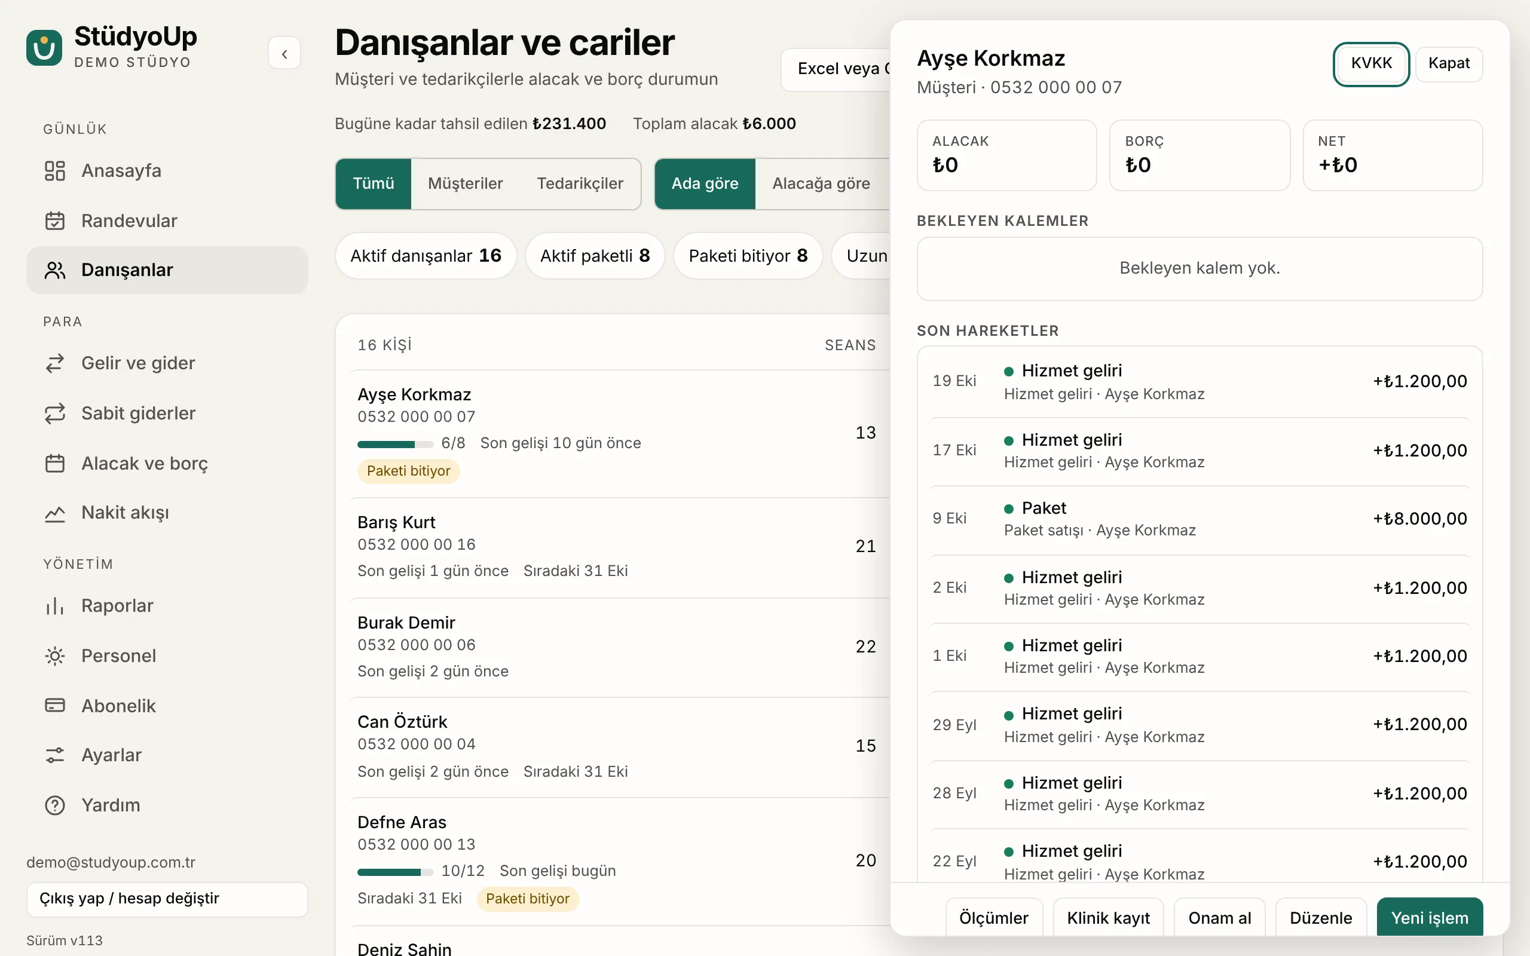Open Can Öztürk client row

(620, 747)
